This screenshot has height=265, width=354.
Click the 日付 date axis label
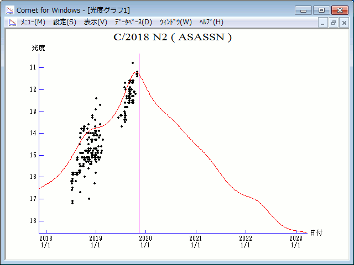click(x=316, y=232)
